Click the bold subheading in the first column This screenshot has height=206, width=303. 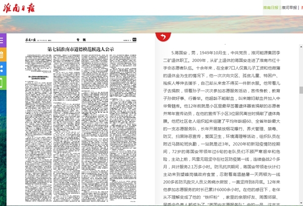click(34, 64)
